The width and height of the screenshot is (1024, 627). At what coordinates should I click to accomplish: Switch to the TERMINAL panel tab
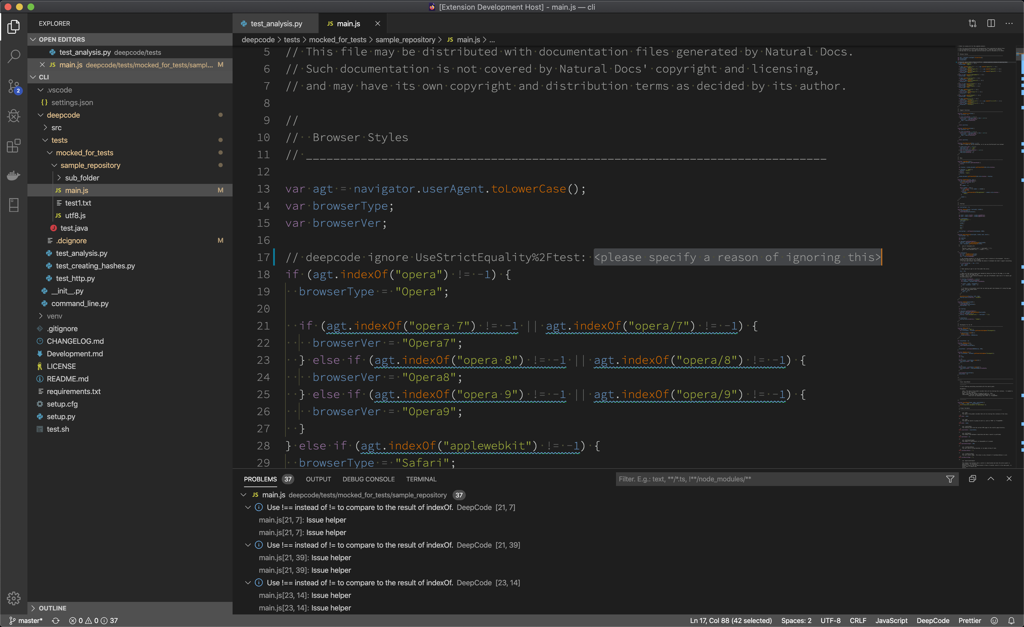click(x=421, y=479)
